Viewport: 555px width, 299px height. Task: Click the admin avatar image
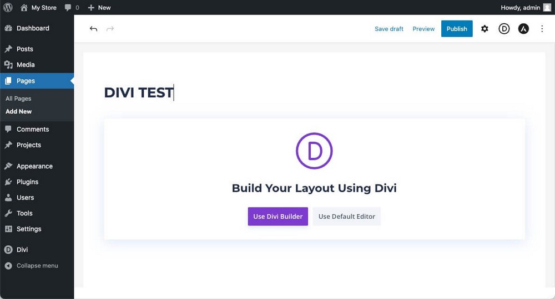547,7
